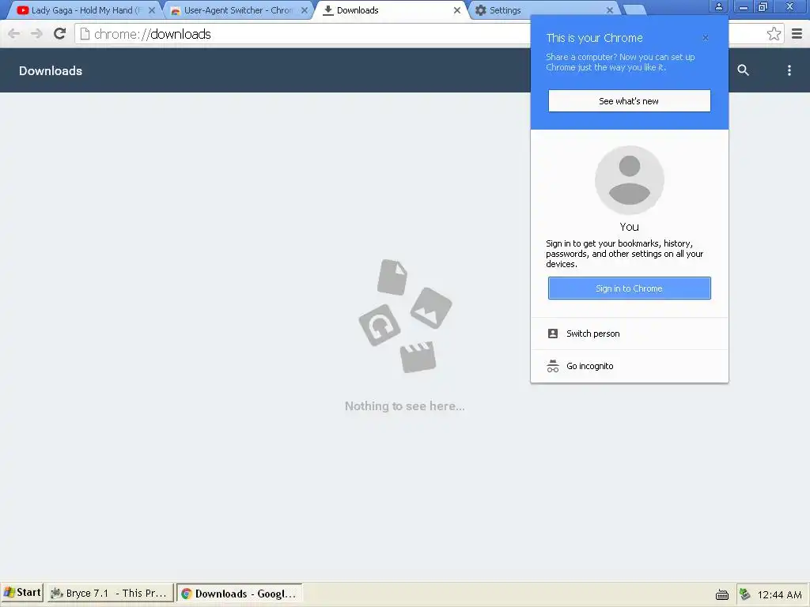810x607 pixels.
Task: Bookmark this page with the star icon
Action: (x=774, y=34)
